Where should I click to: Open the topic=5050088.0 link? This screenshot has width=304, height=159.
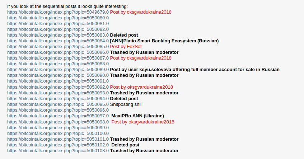pos(58,64)
